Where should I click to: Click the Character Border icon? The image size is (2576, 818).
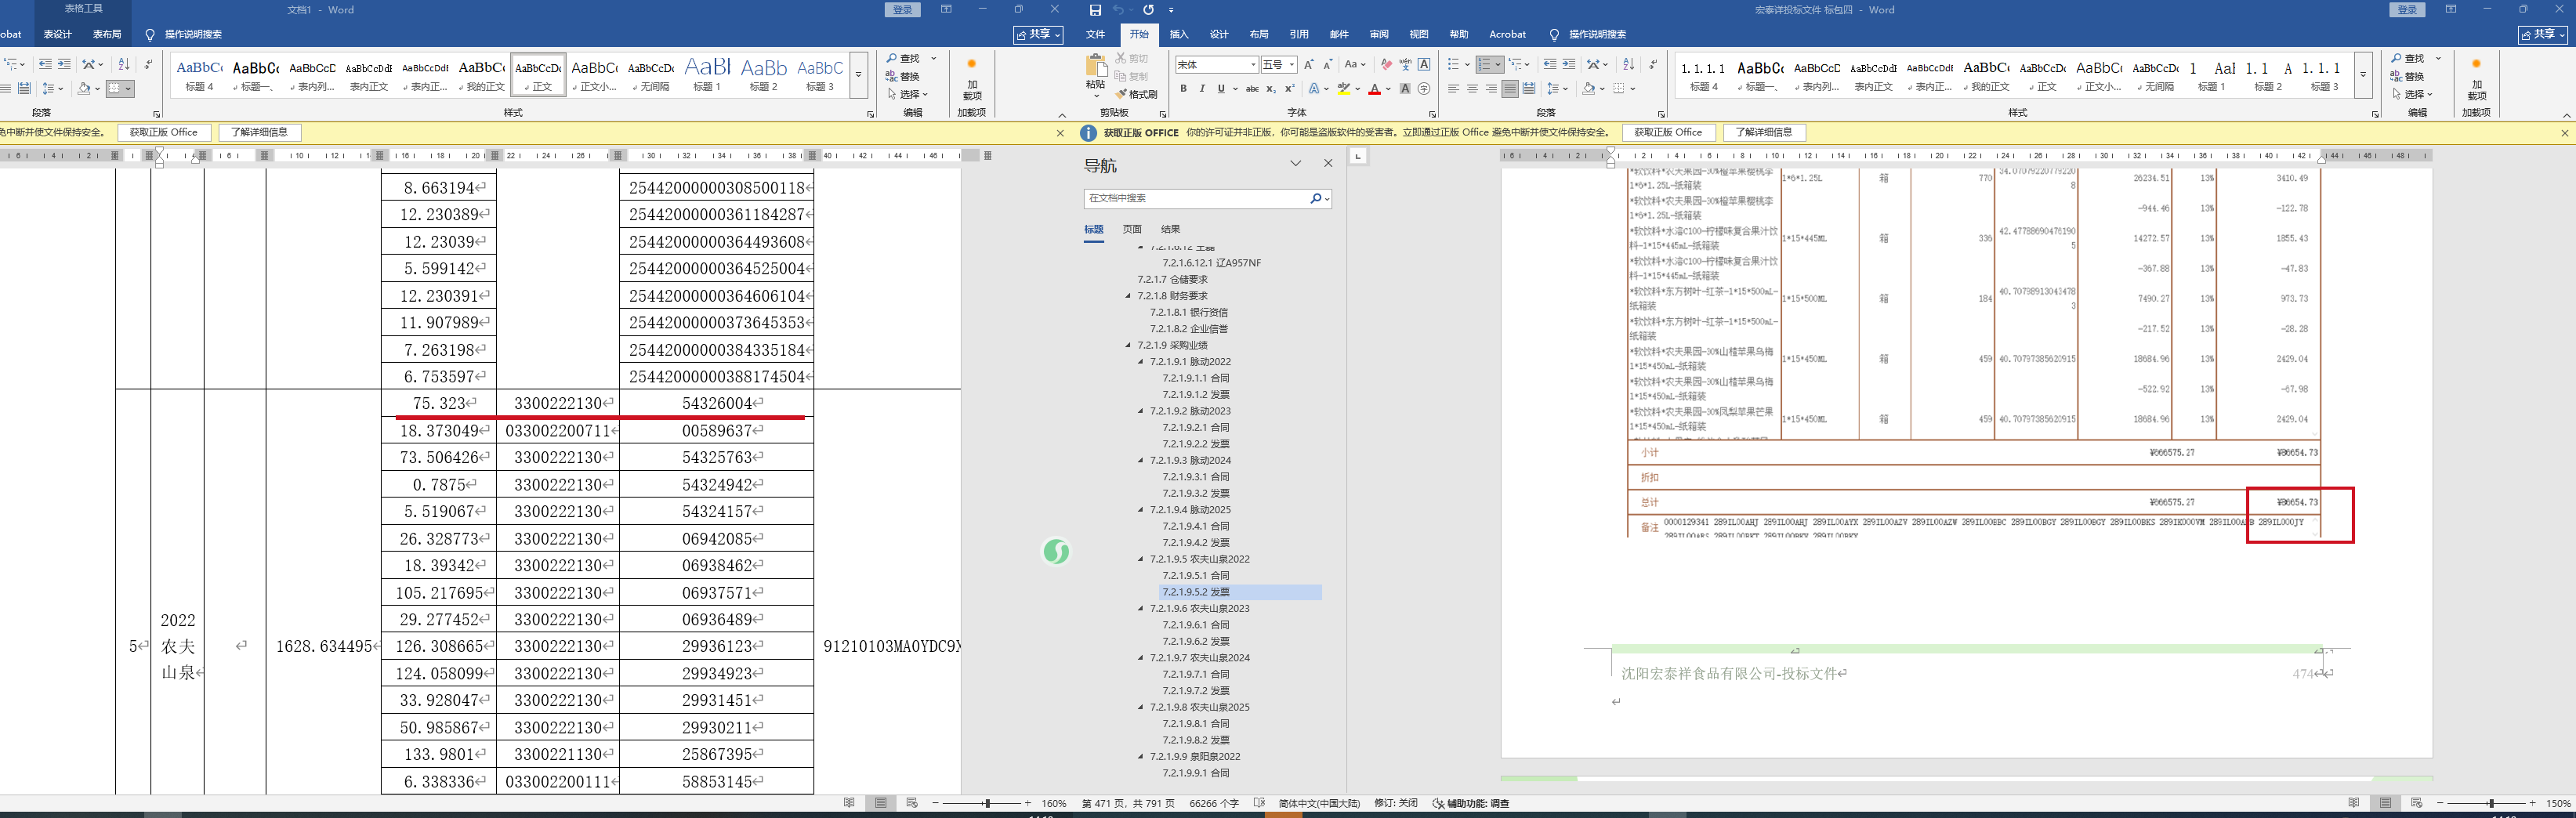pyautogui.click(x=1424, y=65)
